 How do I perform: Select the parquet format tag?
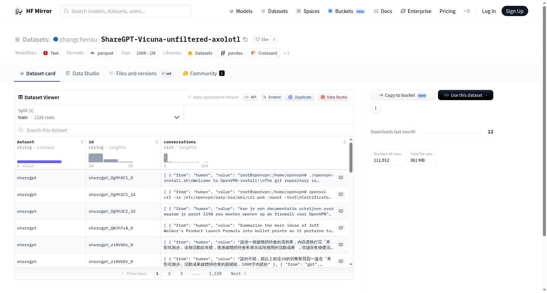tap(102, 53)
